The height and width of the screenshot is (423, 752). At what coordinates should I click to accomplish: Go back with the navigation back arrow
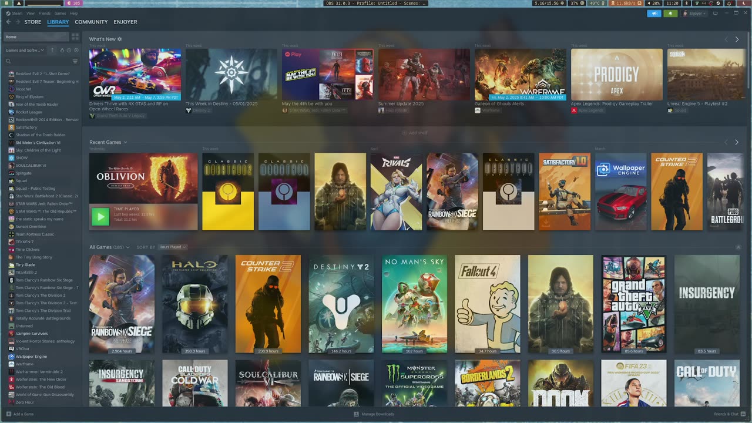9,22
